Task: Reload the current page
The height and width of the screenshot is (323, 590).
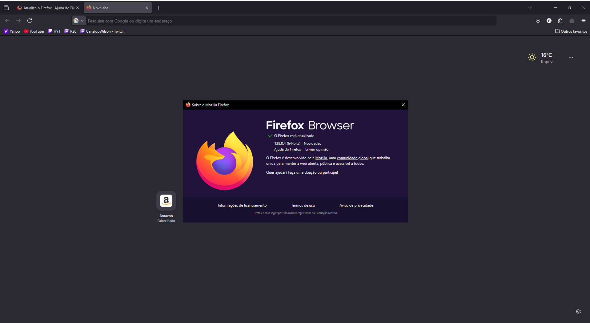Action: click(x=30, y=21)
